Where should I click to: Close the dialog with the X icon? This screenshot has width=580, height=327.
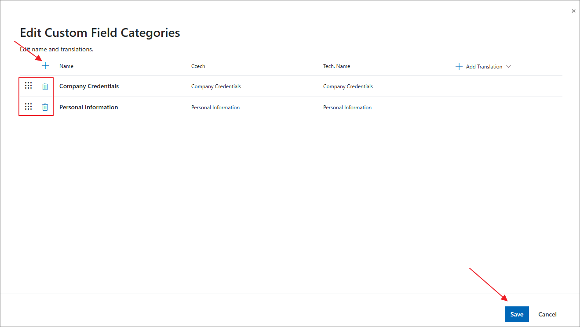point(573,11)
